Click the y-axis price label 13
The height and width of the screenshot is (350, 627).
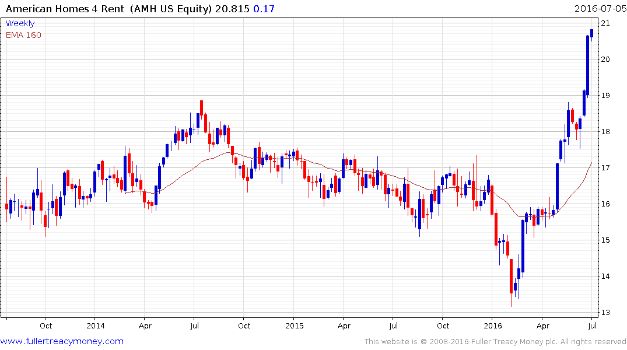[605, 313]
